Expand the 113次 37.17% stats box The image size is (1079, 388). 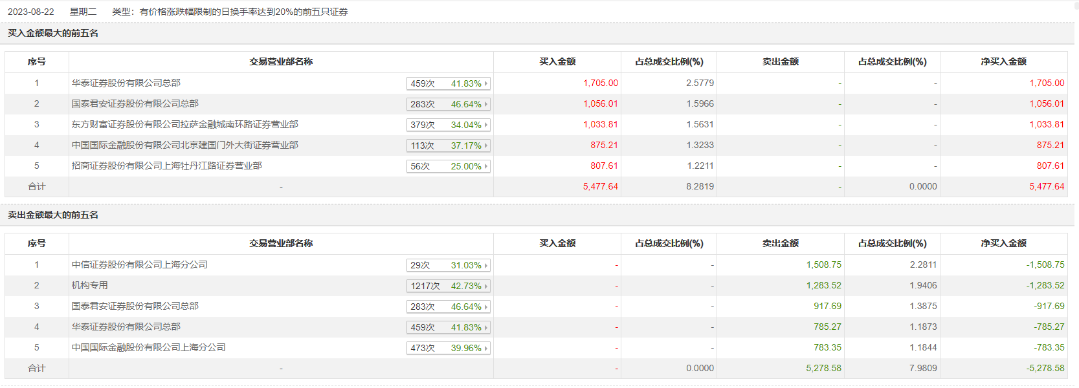pos(448,145)
